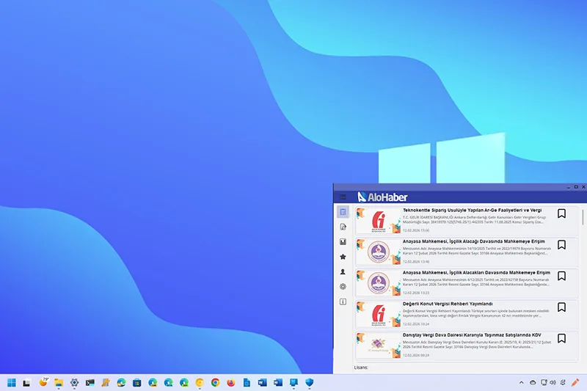
Task: Open settings gear in AloHaber sidebar
Action: pyautogui.click(x=343, y=287)
